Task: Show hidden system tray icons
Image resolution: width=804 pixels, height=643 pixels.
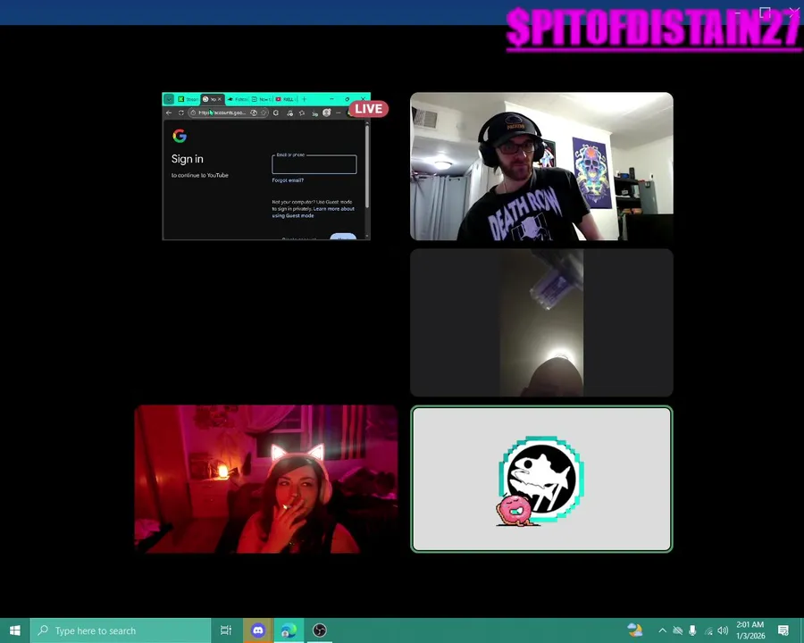Action: (x=662, y=630)
